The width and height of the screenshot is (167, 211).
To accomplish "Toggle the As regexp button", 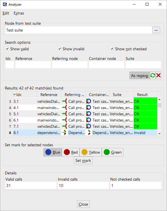I will click(140, 75).
